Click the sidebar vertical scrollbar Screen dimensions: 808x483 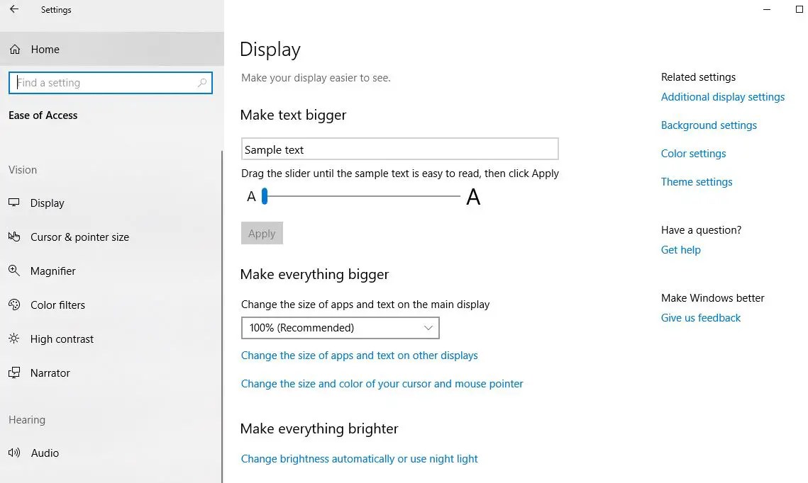click(222, 317)
